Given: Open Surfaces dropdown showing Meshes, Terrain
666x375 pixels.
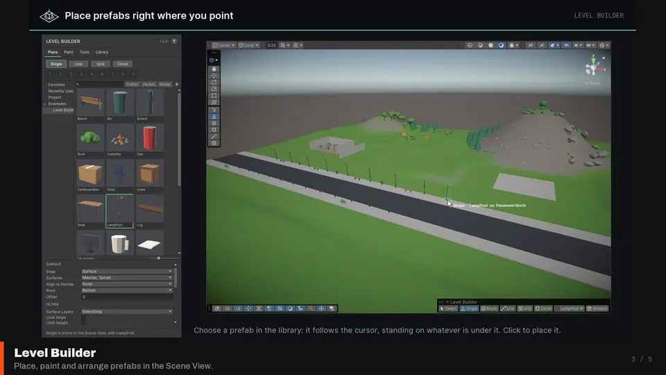Looking at the screenshot, I should click(x=127, y=278).
